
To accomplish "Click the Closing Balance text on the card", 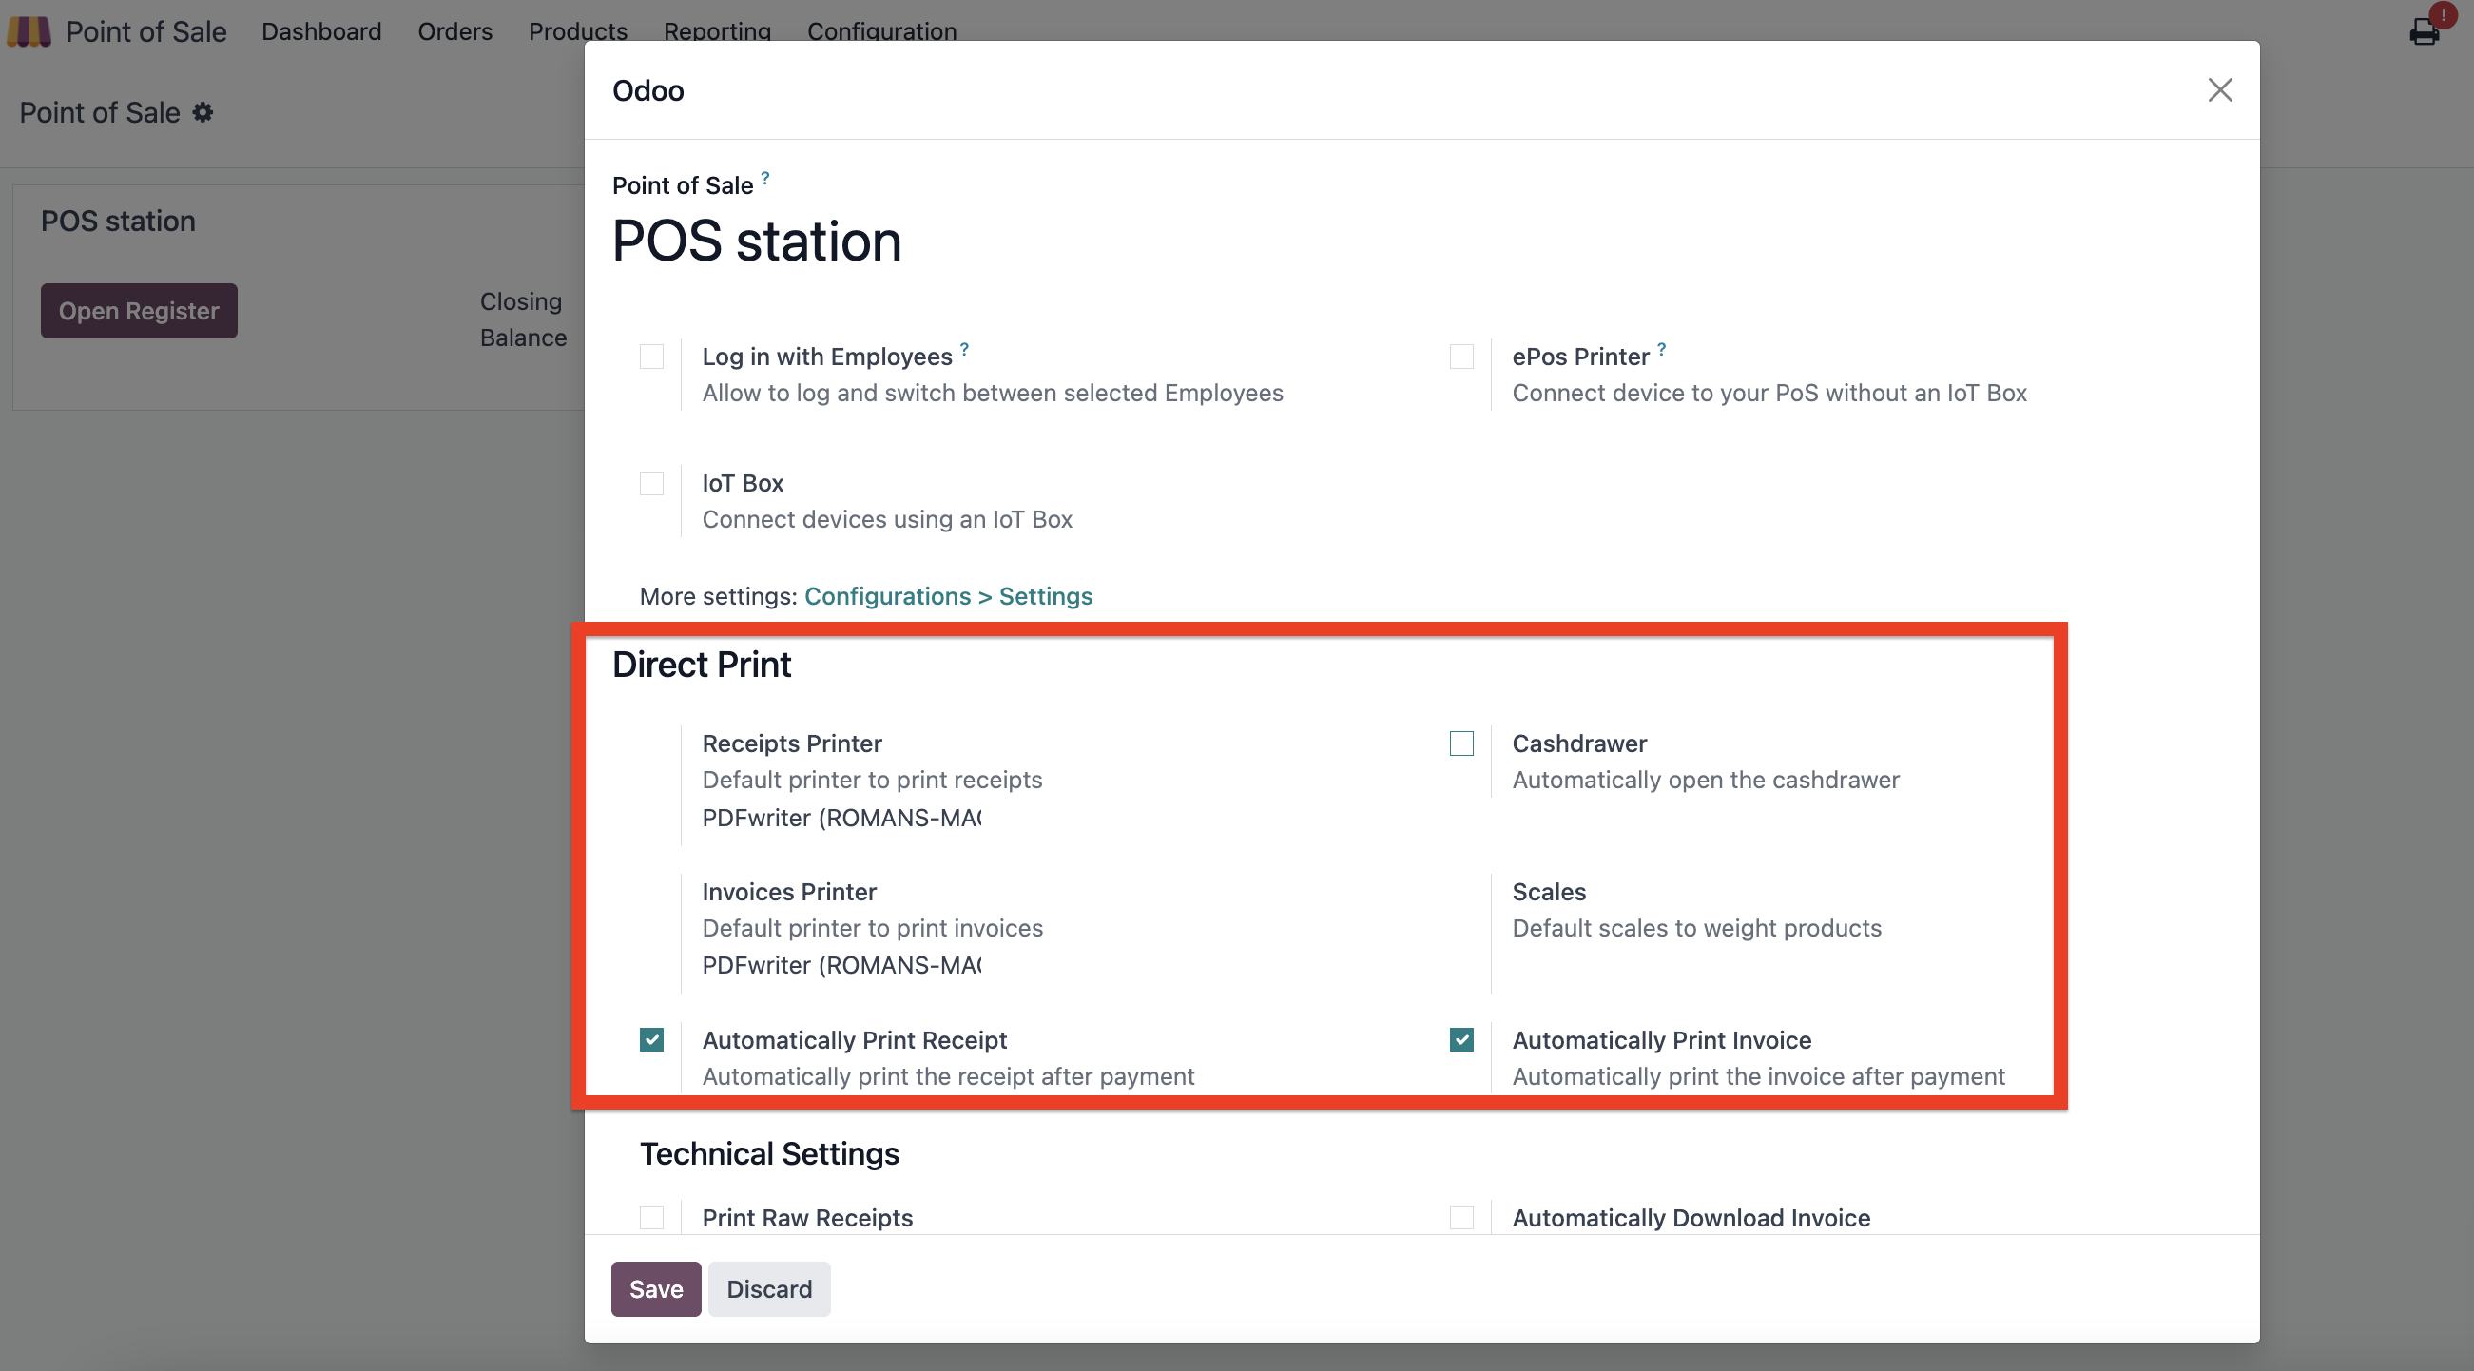I will 524,319.
